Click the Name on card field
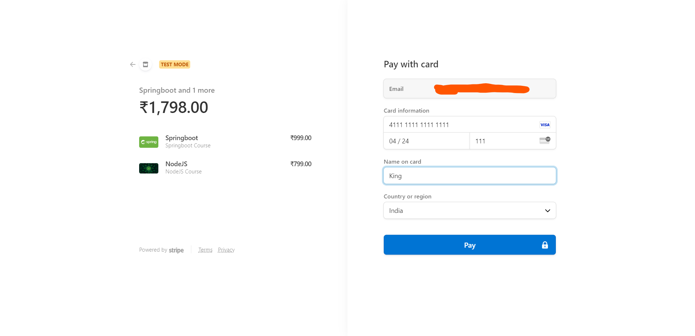Viewport: 695px width, 336px height. [470, 176]
